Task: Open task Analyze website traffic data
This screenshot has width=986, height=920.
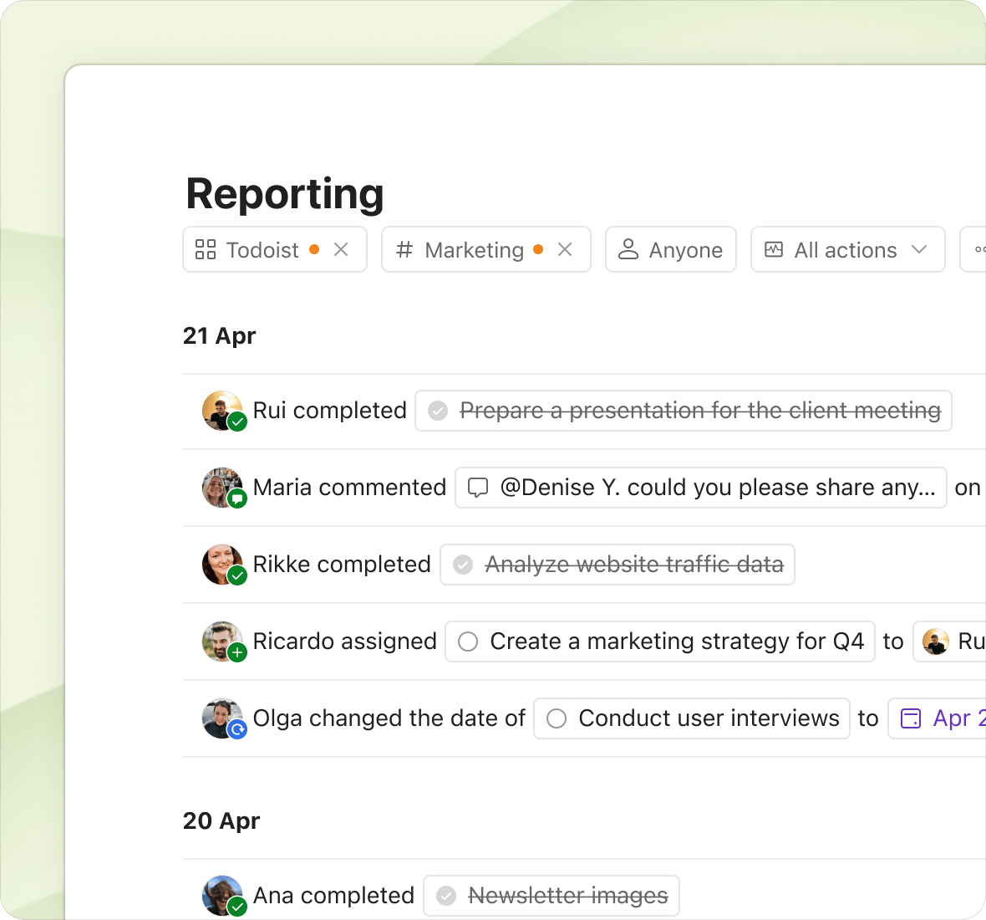Action: (618, 565)
